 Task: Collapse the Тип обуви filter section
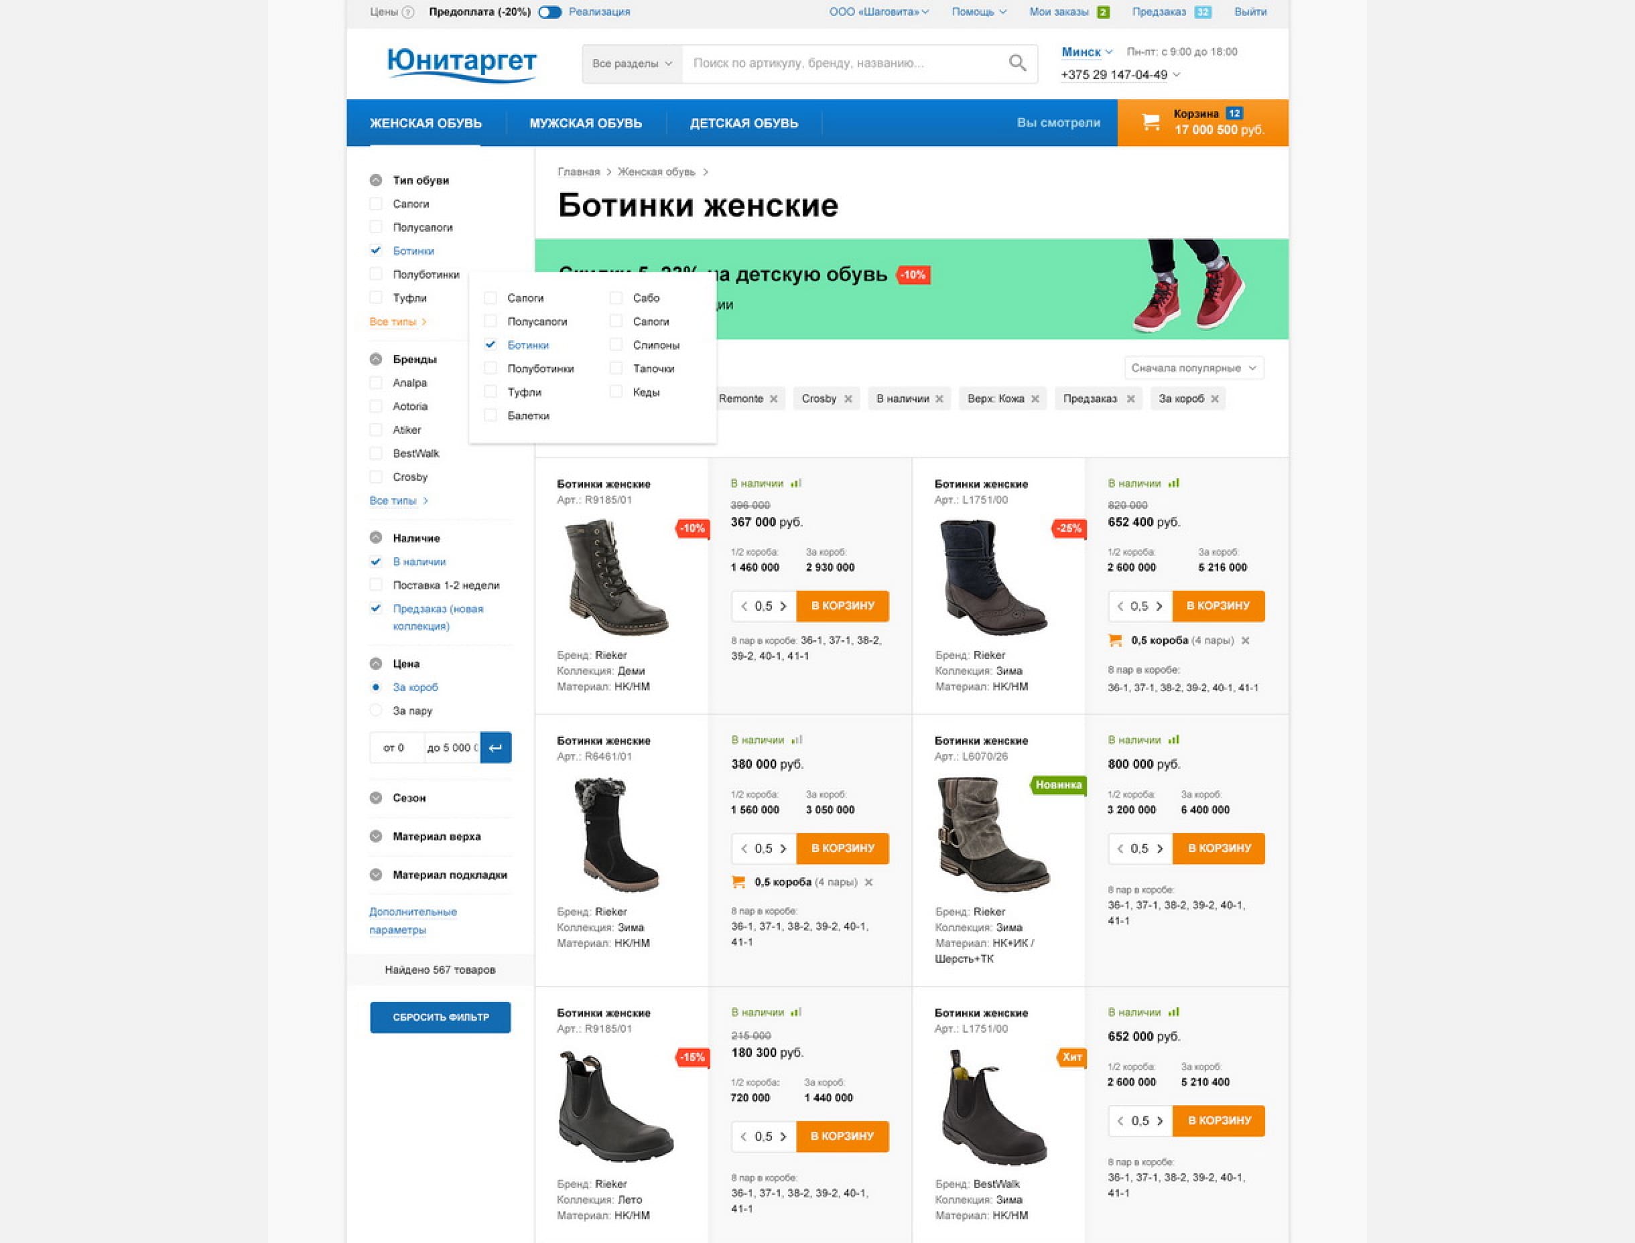pyautogui.click(x=376, y=181)
